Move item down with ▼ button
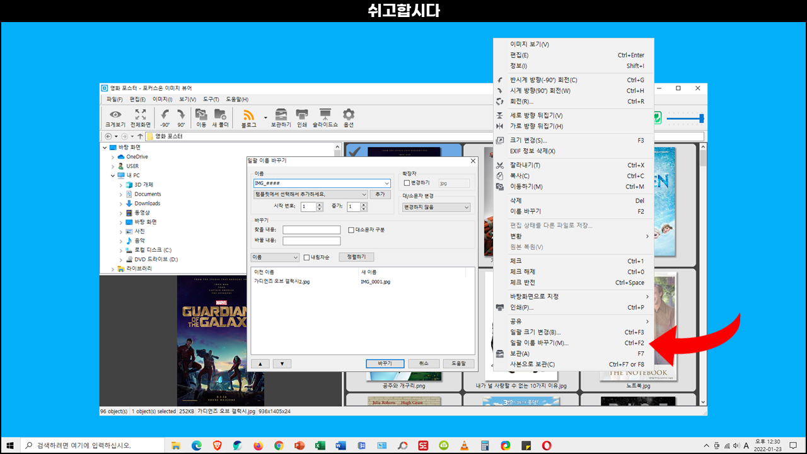Image resolution: width=807 pixels, height=454 pixels. pos(282,364)
